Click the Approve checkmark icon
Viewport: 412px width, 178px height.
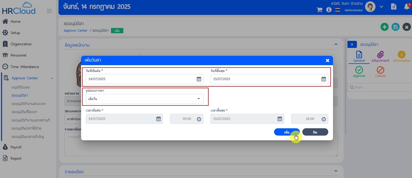[x=359, y=70]
